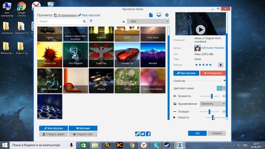Click the Открыть файл button
The height and width of the screenshot is (149, 265).
(x=53, y=134)
